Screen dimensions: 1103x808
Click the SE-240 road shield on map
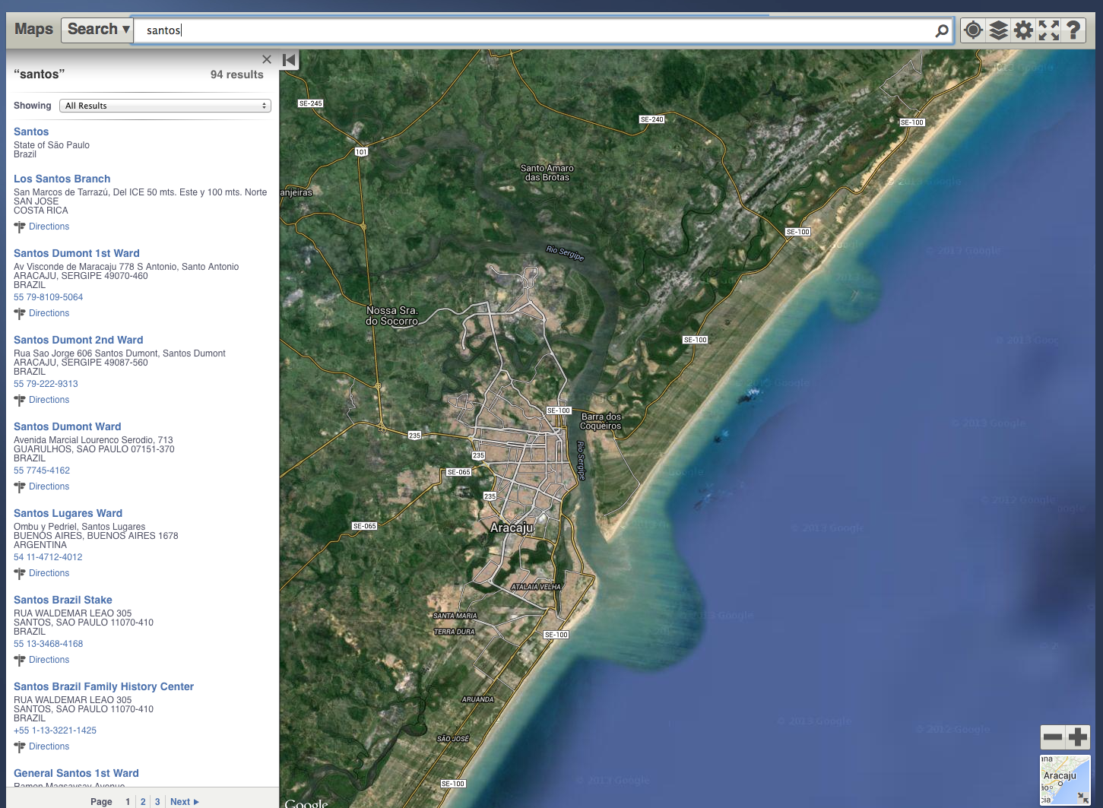pyautogui.click(x=652, y=119)
